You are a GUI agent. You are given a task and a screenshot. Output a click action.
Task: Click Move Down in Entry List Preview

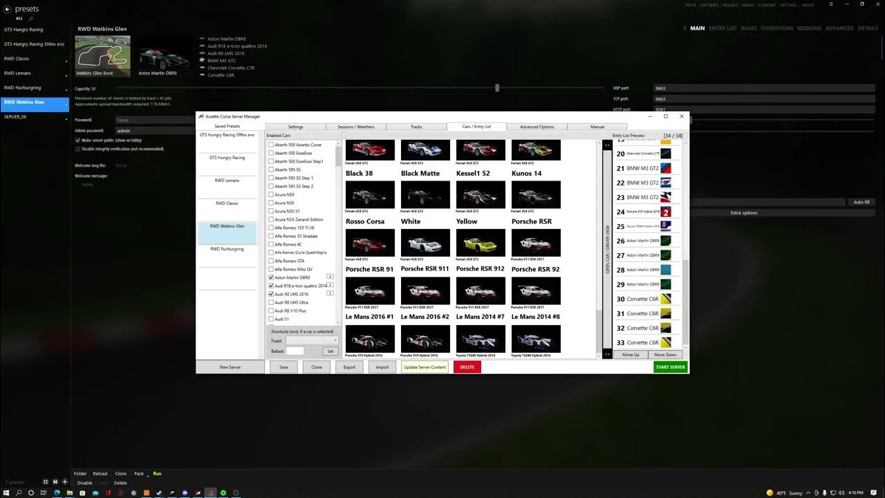[665, 355]
